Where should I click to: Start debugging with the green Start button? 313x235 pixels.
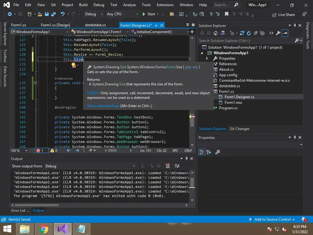pyautogui.click(x=149, y=14)
